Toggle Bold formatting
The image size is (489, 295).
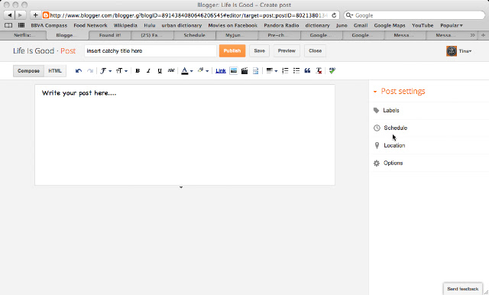(138, 71)
